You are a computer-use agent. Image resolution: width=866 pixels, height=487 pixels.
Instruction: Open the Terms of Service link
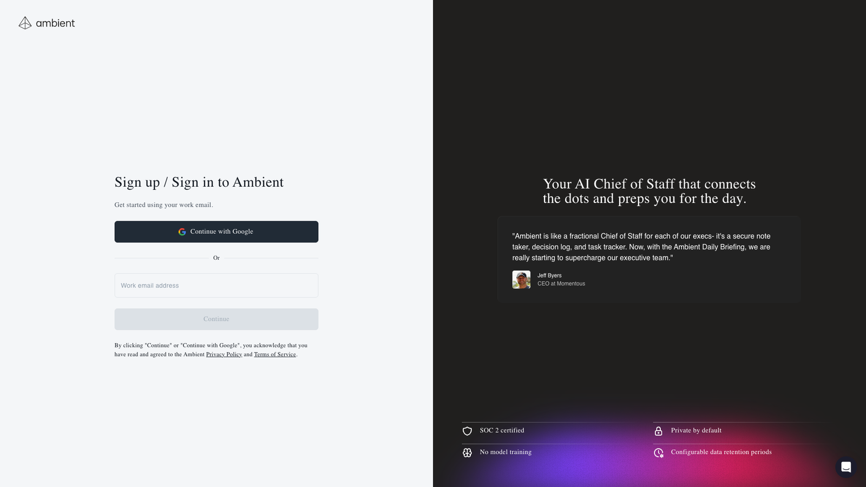click(x=275, y=354)
